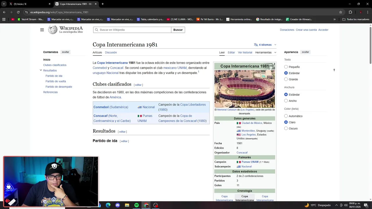This screenshot has height=209, width=372.
Task: Hide the Apariencia panel
Action: [305, 52]
